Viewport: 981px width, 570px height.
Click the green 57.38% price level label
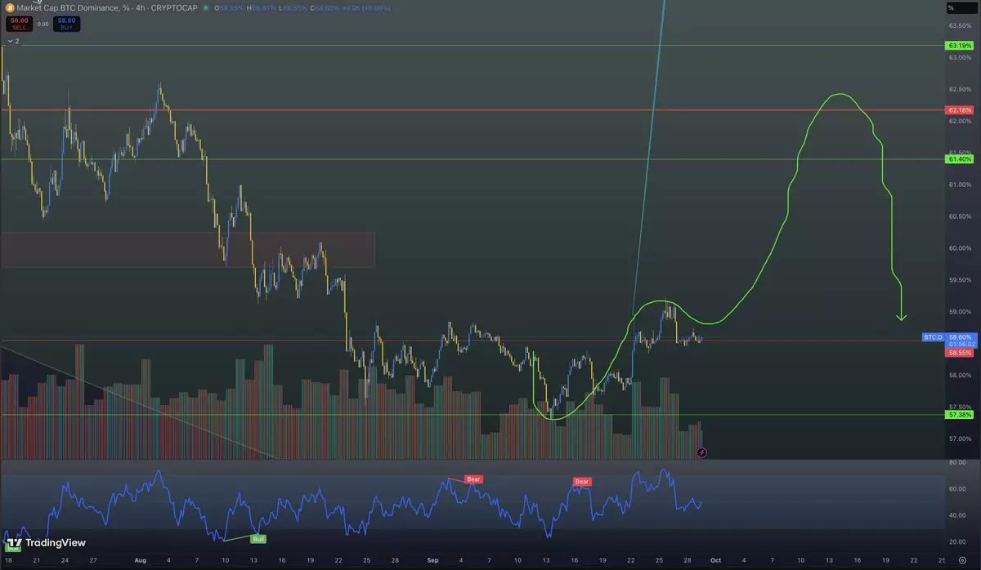(959, 415)
